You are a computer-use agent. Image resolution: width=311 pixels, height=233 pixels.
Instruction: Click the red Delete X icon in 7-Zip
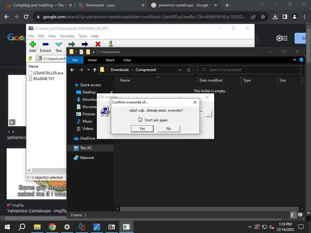[98, 44]
